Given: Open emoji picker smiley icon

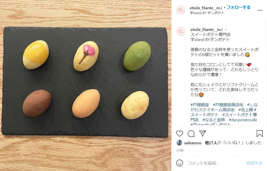Looking at the screenshot, I should [x=179, y=163].
